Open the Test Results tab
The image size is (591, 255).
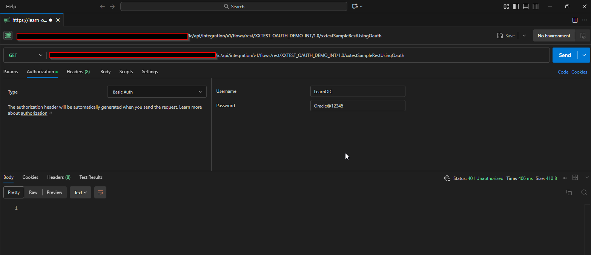[x=91, y=177]
